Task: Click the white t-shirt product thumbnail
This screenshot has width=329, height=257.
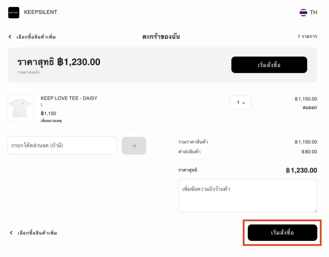Action: click(x=20, y=108)
